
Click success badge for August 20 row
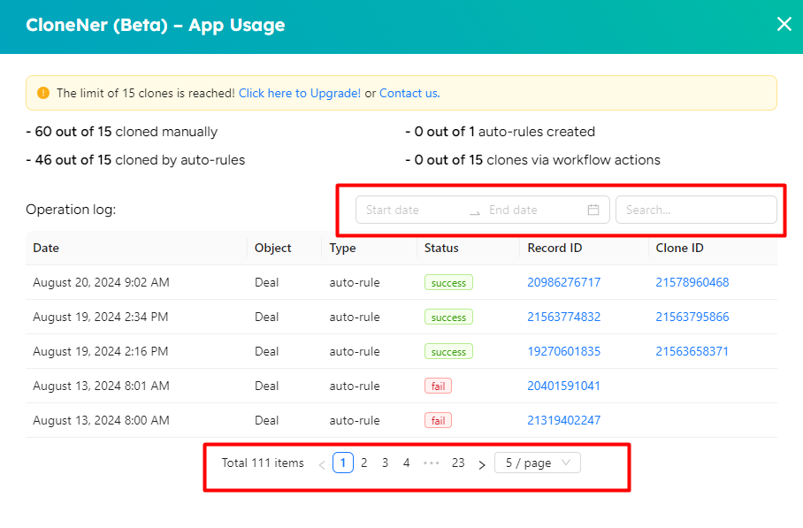click(448, 283)
